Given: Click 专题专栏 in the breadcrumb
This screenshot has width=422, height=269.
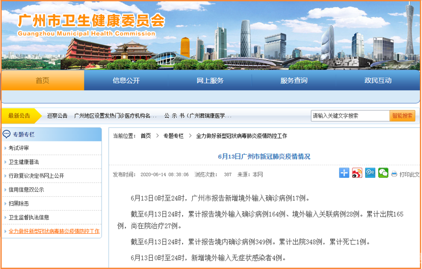Looking at the screenshot, I should click(173, 136).
